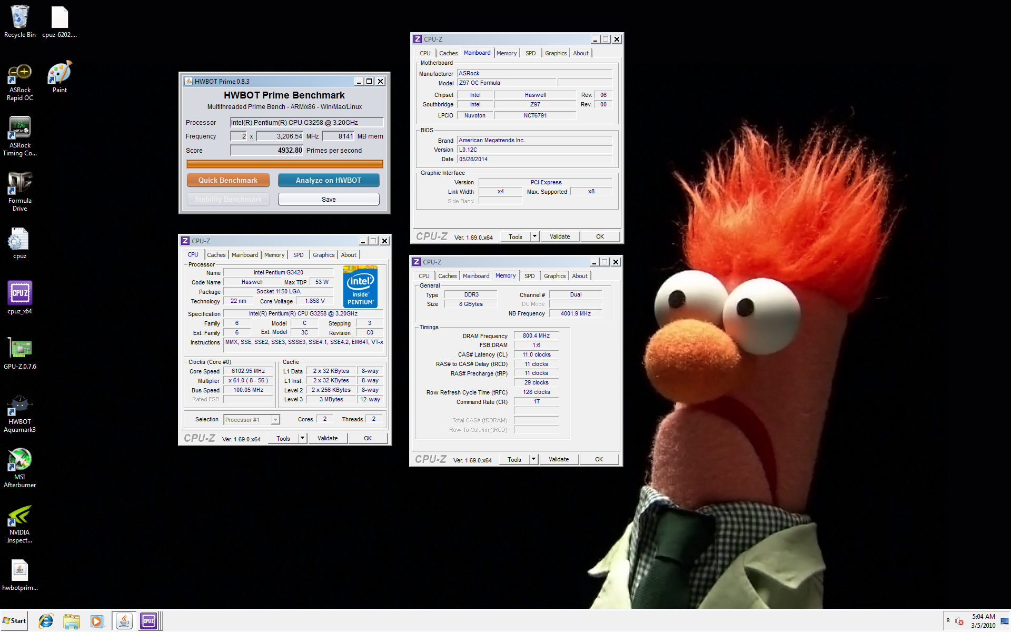Open the hwbotprime jar file icon

pos(19,574)
